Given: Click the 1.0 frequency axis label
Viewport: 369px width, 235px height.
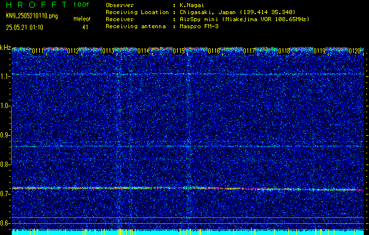Looking at the screenshot, I should pyautogui.click(x=5, y=106).
